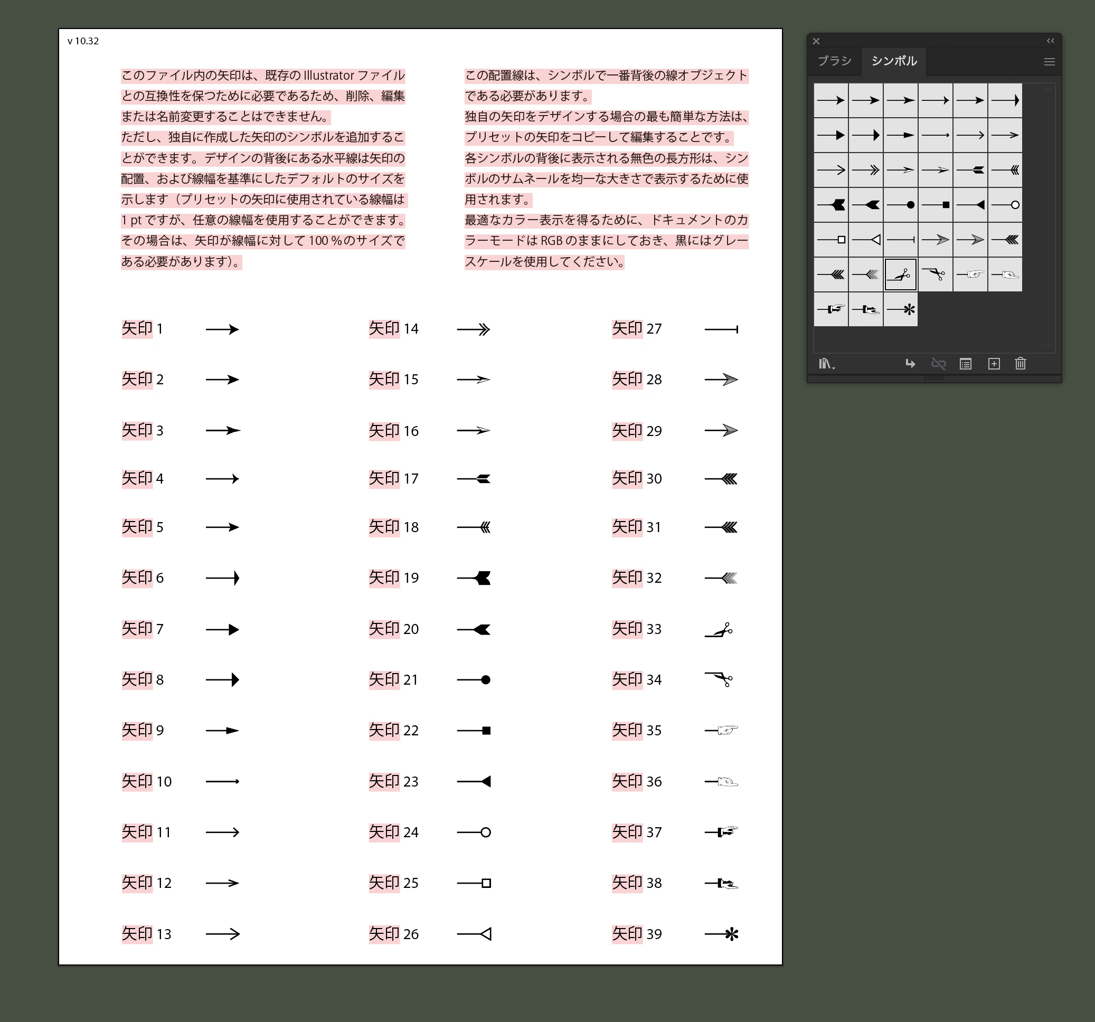The width and height of the screenshot is (1095, 1022).
Task: Select the hollow-square-head arrow symbol in panel
Action: click(x=831, y=240)
